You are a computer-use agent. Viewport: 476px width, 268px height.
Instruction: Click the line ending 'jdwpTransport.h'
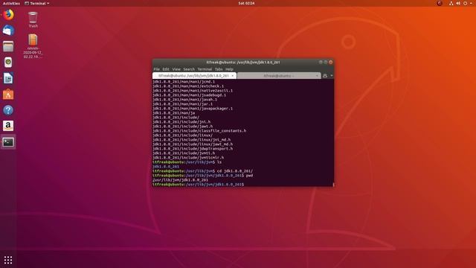pyautogui.click(x=193, y=149)
